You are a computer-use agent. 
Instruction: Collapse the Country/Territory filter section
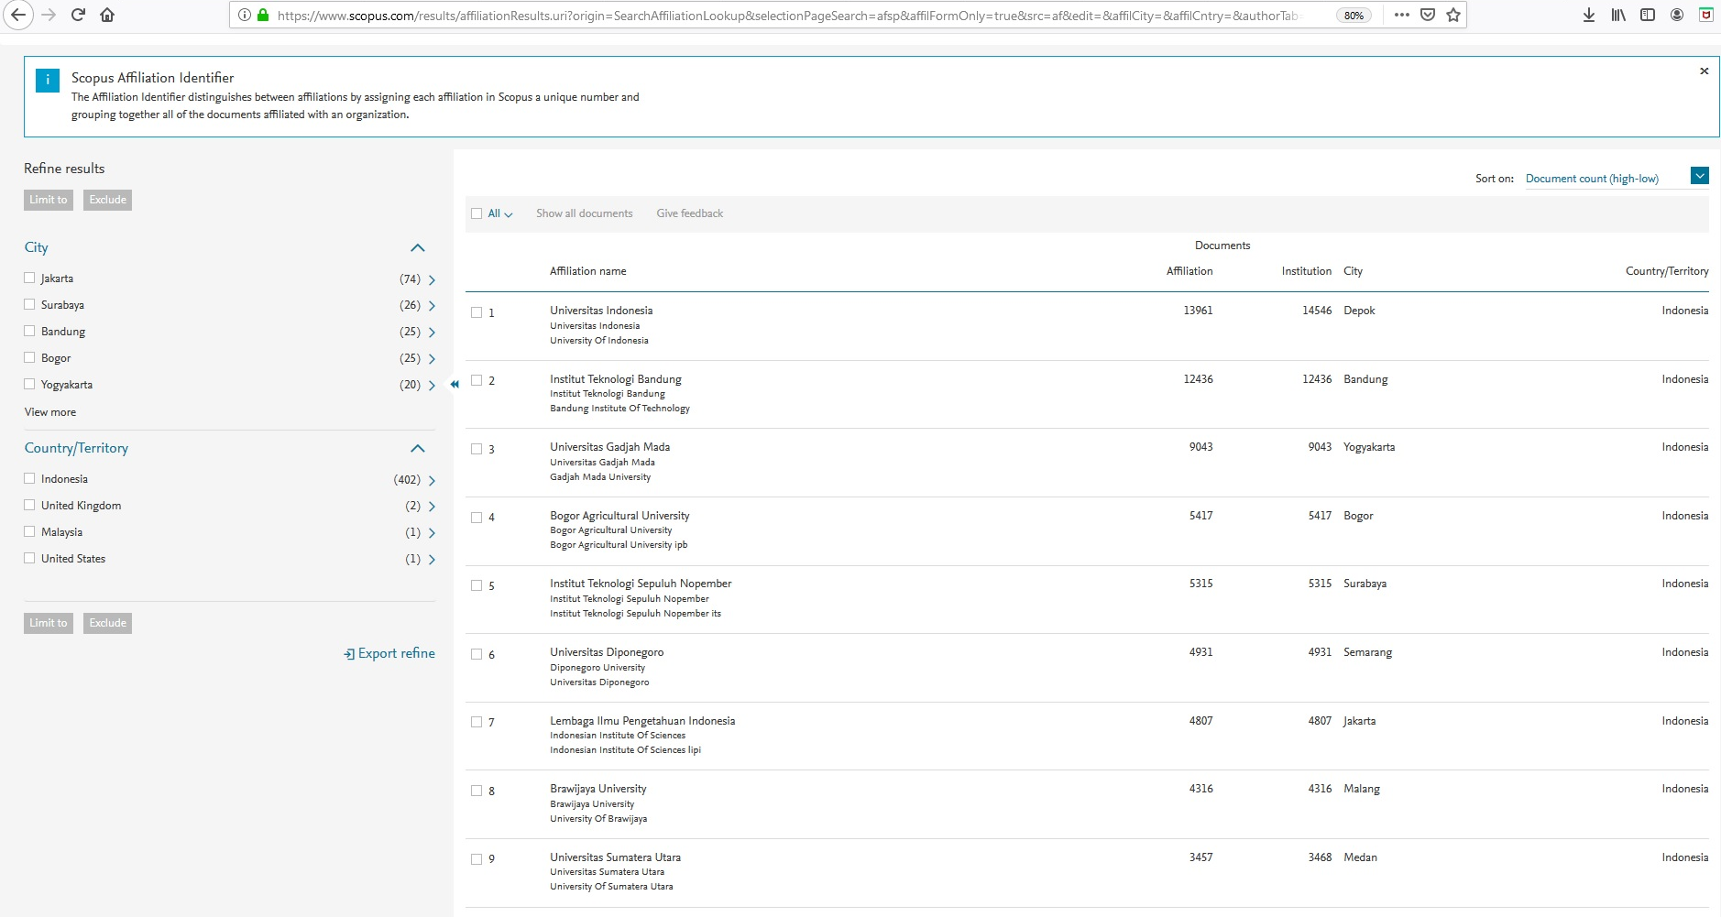[418, 449]
